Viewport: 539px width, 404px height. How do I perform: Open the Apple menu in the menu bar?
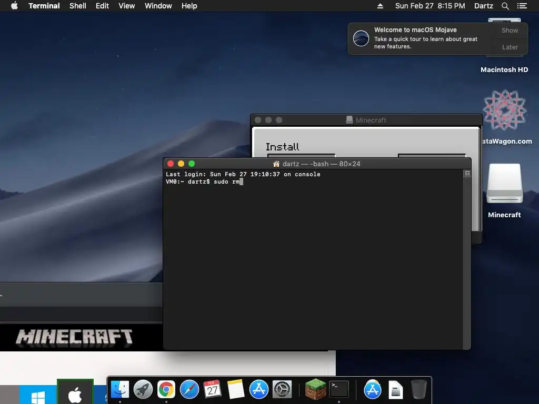[14, 5]
